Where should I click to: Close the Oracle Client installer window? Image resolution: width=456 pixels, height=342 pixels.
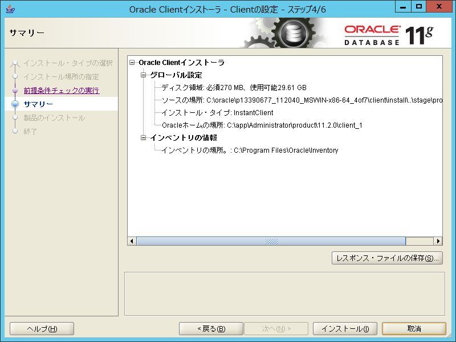439,7
